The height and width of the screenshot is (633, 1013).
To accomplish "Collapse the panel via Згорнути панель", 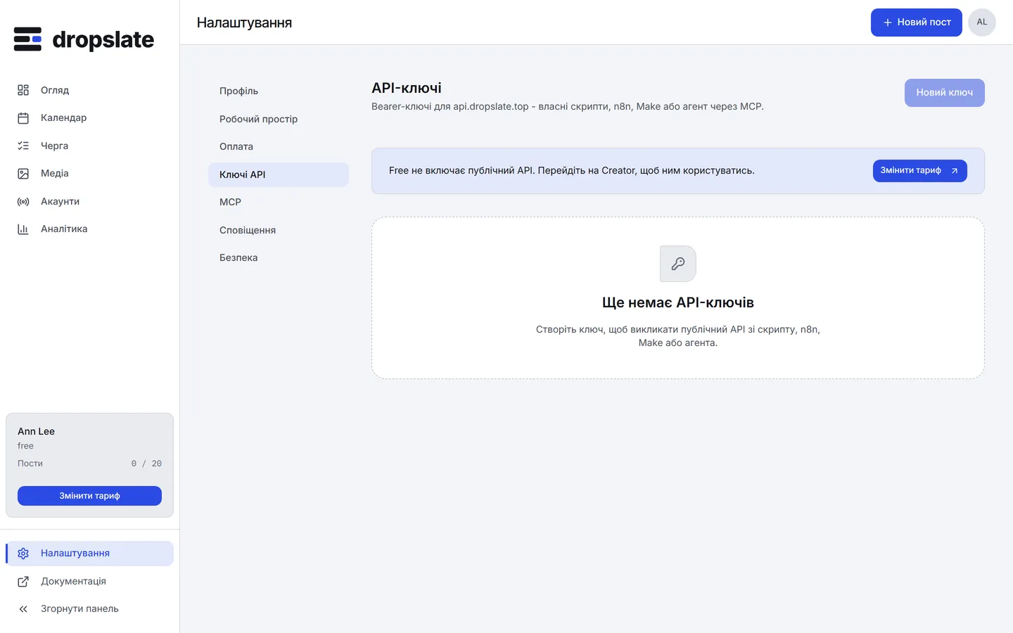I will (90, 609).
